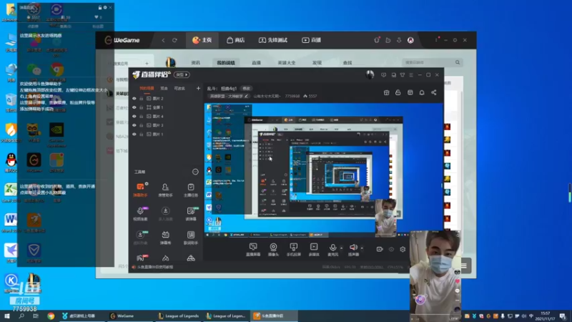Screen dimensions: 572x322
Task: Toggle visibility of 图片 4 source
Action: 134,117
